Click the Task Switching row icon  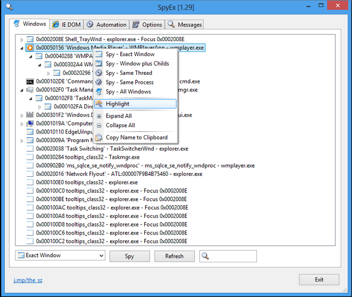pos(30,148)
